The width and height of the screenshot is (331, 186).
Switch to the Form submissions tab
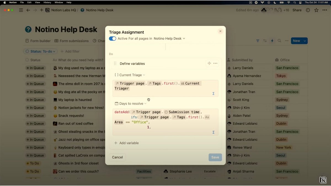coord(72,41)
